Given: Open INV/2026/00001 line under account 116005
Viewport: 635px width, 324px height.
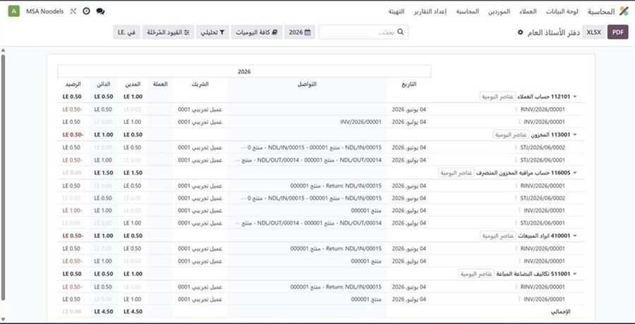Looking at the screenshot, I should (x=544, y=211).
